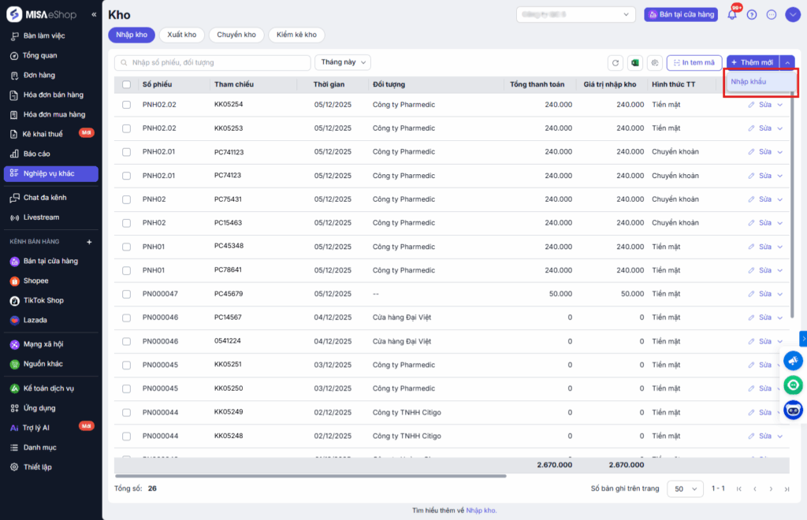Click the horizontal scrollbar below the table
Screen dimensions: 807x520
(x=311, y=476)
